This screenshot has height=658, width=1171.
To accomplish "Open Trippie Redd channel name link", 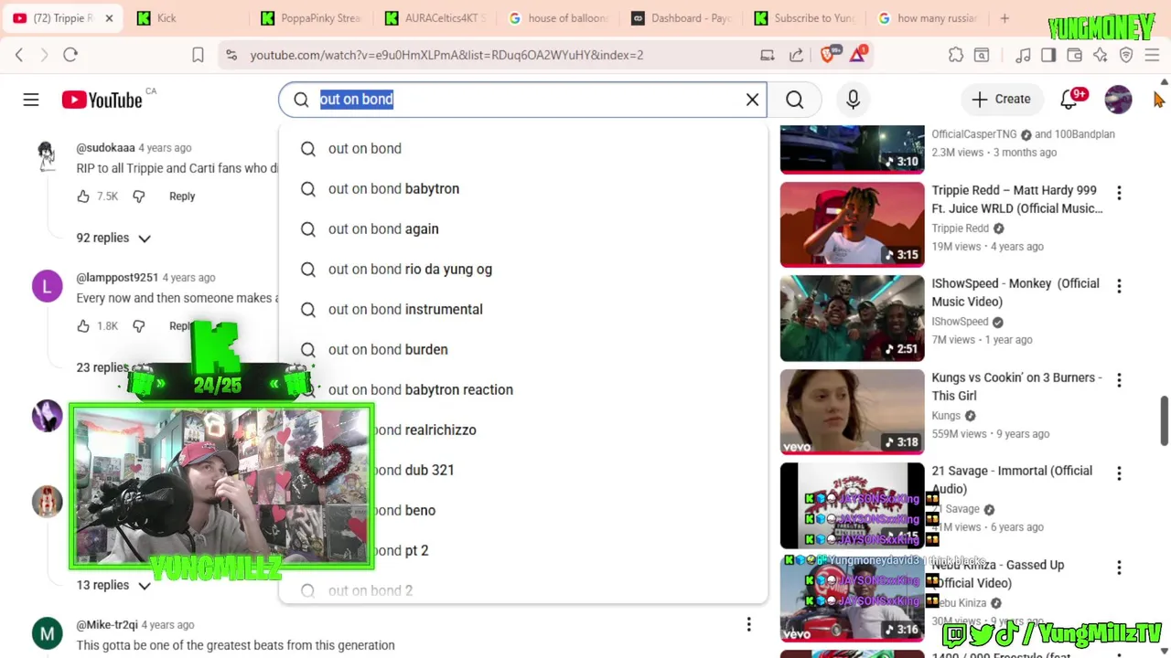I will click(960, 228).
